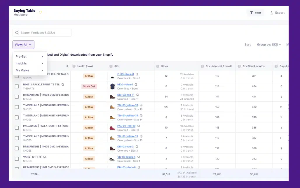
Task: Click the info icon next to Stock header
Action: (x=158, y=66)
